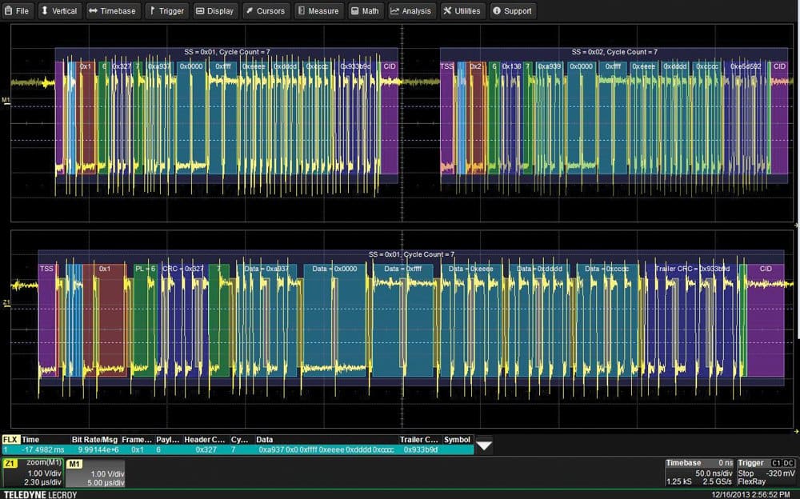Open the Vertical menu
The width and height of the screenshot is (800, 499).
click(x=58, y=10)
